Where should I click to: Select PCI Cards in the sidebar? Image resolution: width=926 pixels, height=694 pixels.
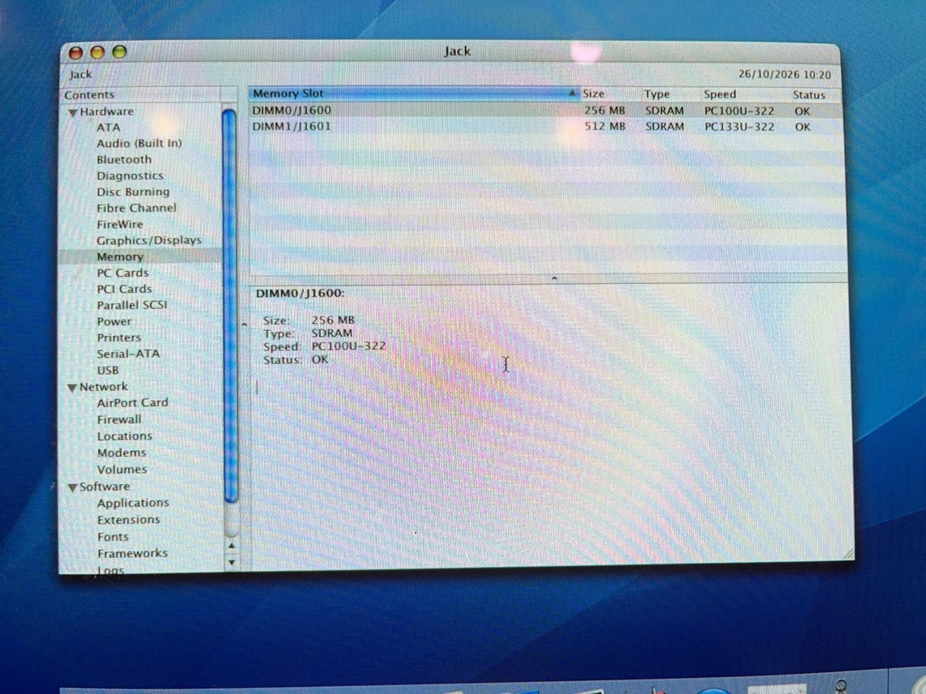tap(124, 289)
